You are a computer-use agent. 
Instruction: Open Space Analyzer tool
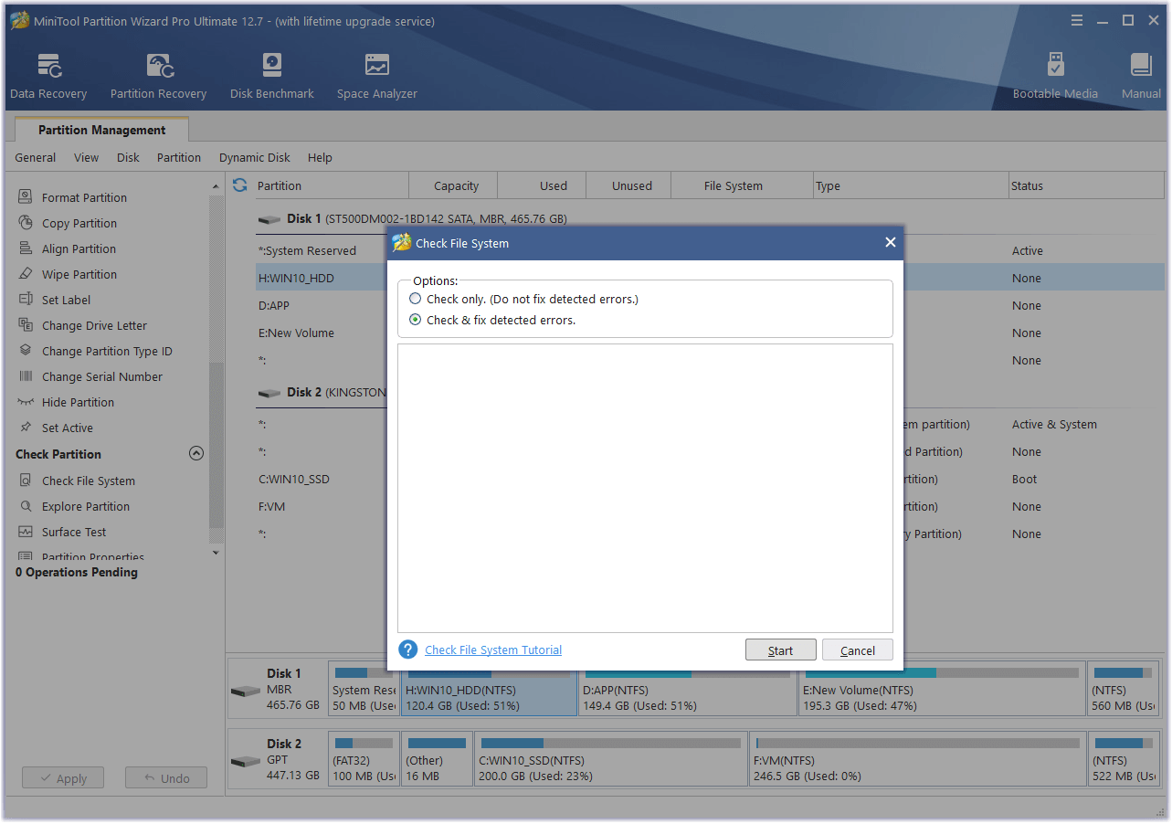coord(376,77)
